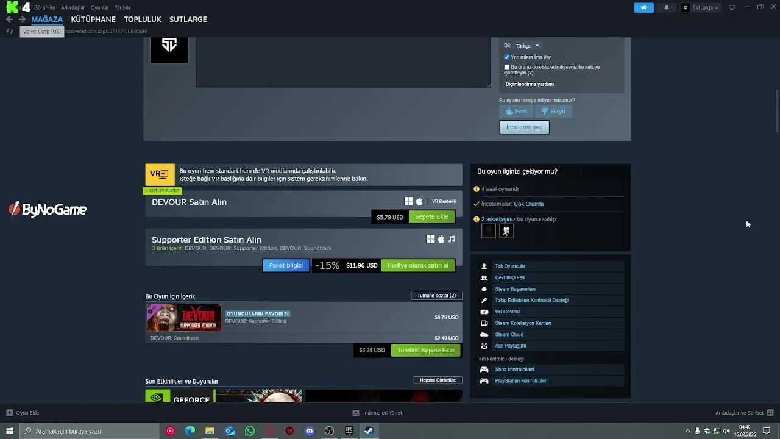Open the notifications bell
The image size is (780, 439).
666,7
